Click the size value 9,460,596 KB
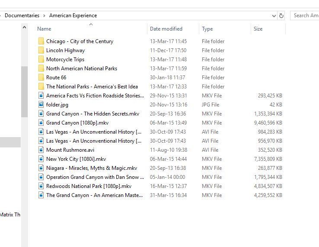Image resolution: width=319 pixels, height=247 pixels. (x=268, y=123)
